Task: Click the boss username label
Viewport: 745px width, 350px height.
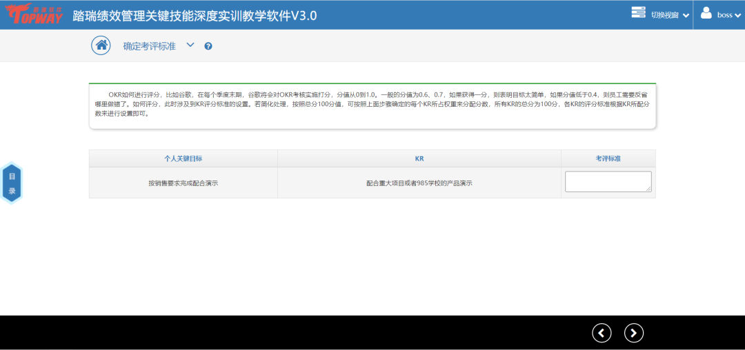Action: point(724,15)
